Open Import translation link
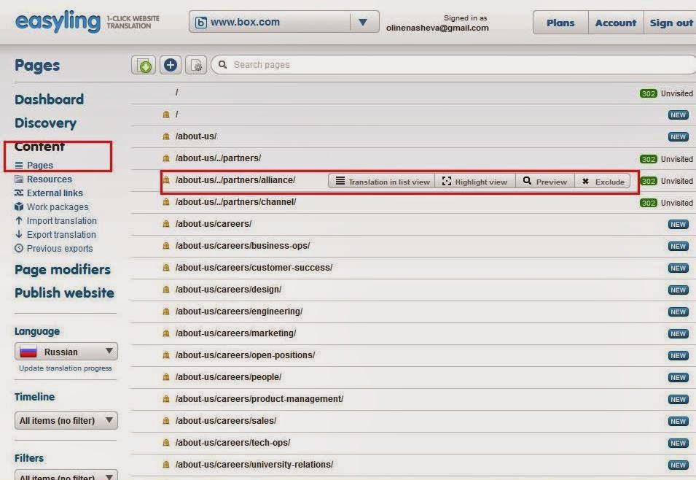 [x=62, y=220]
